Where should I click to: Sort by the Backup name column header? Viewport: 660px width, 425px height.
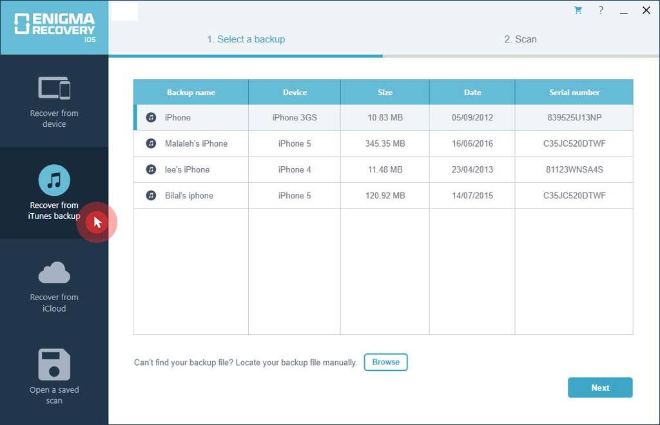(x=191, y=92)
